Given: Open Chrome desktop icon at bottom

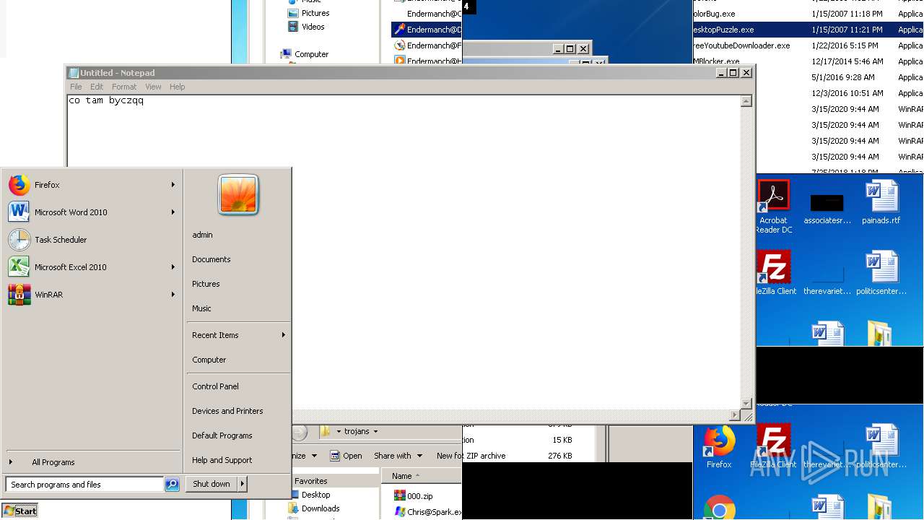Looking at the screenshot, I should click(719, 508).
